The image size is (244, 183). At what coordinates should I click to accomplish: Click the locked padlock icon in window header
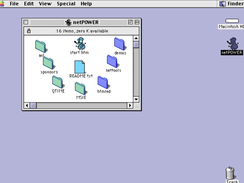point(29,31)
